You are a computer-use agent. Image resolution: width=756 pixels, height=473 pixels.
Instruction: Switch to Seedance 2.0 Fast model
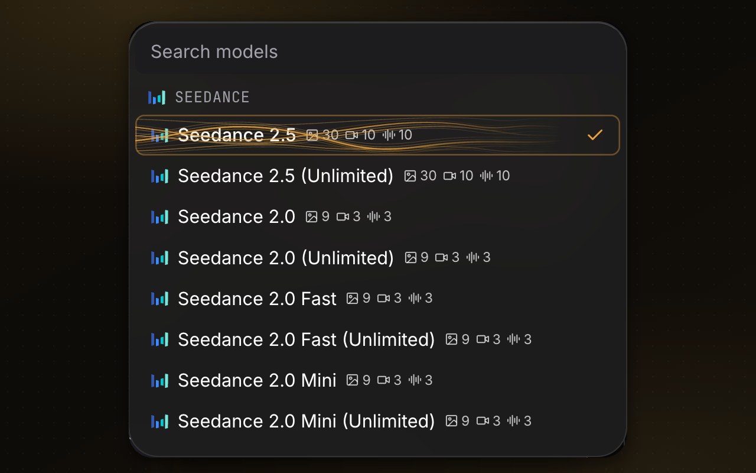point(378,299)
